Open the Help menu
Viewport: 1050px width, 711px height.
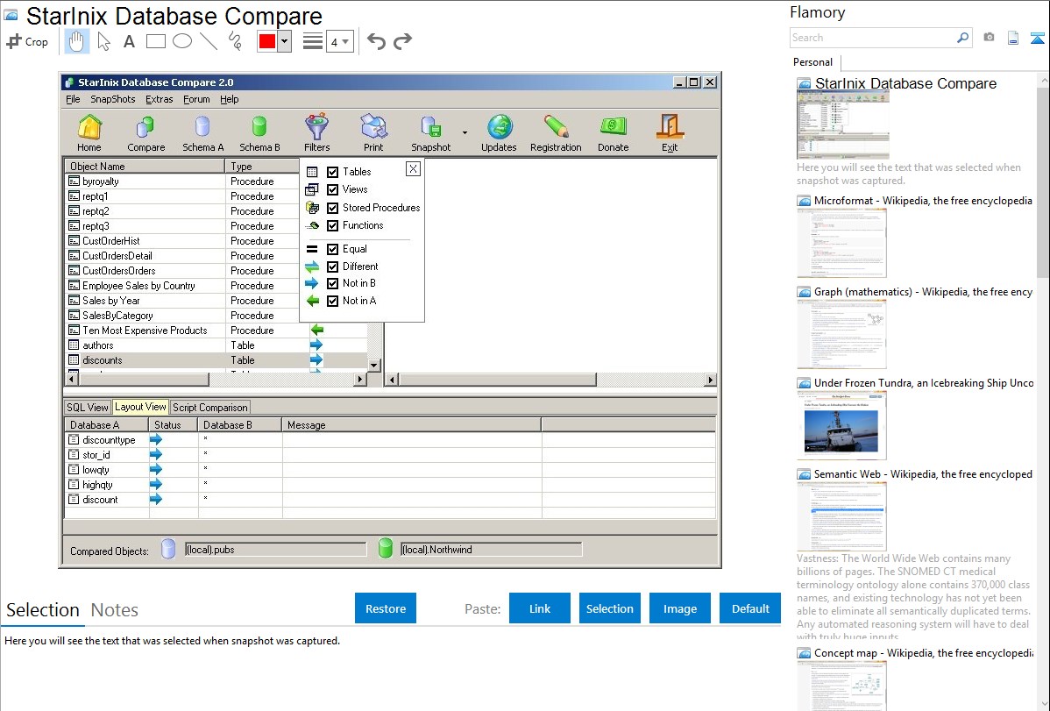229,99
